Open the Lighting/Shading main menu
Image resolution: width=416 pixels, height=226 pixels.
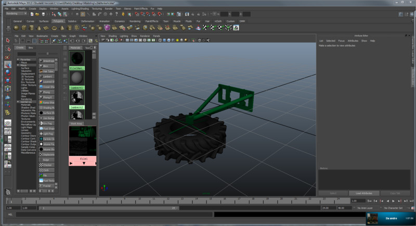[x=80, y=9]
